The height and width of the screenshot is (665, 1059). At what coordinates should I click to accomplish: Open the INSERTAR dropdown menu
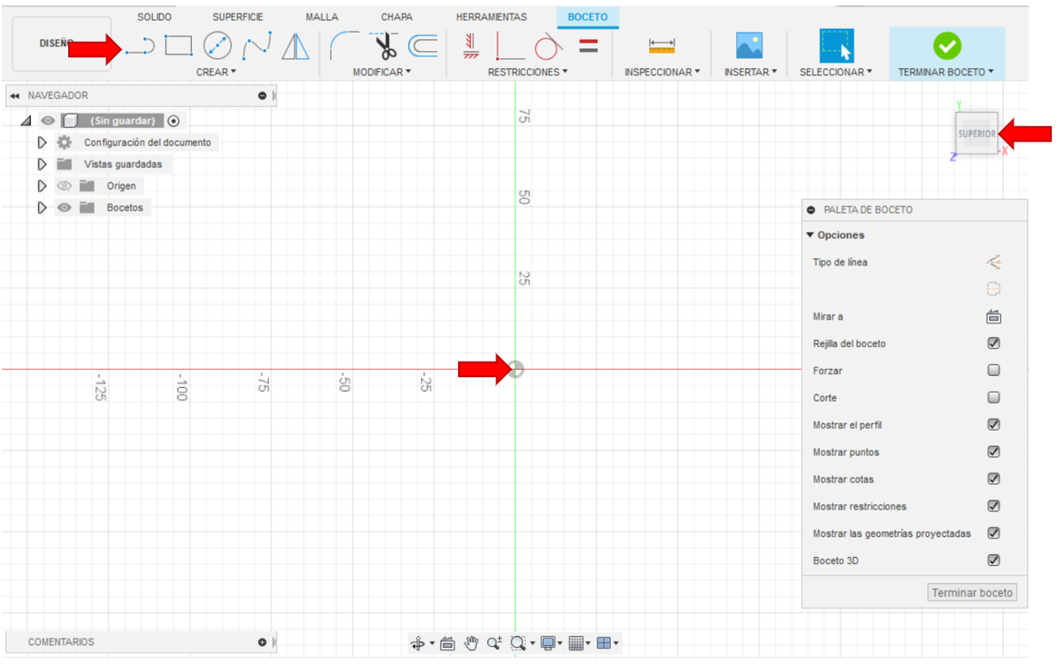(750, 72)
